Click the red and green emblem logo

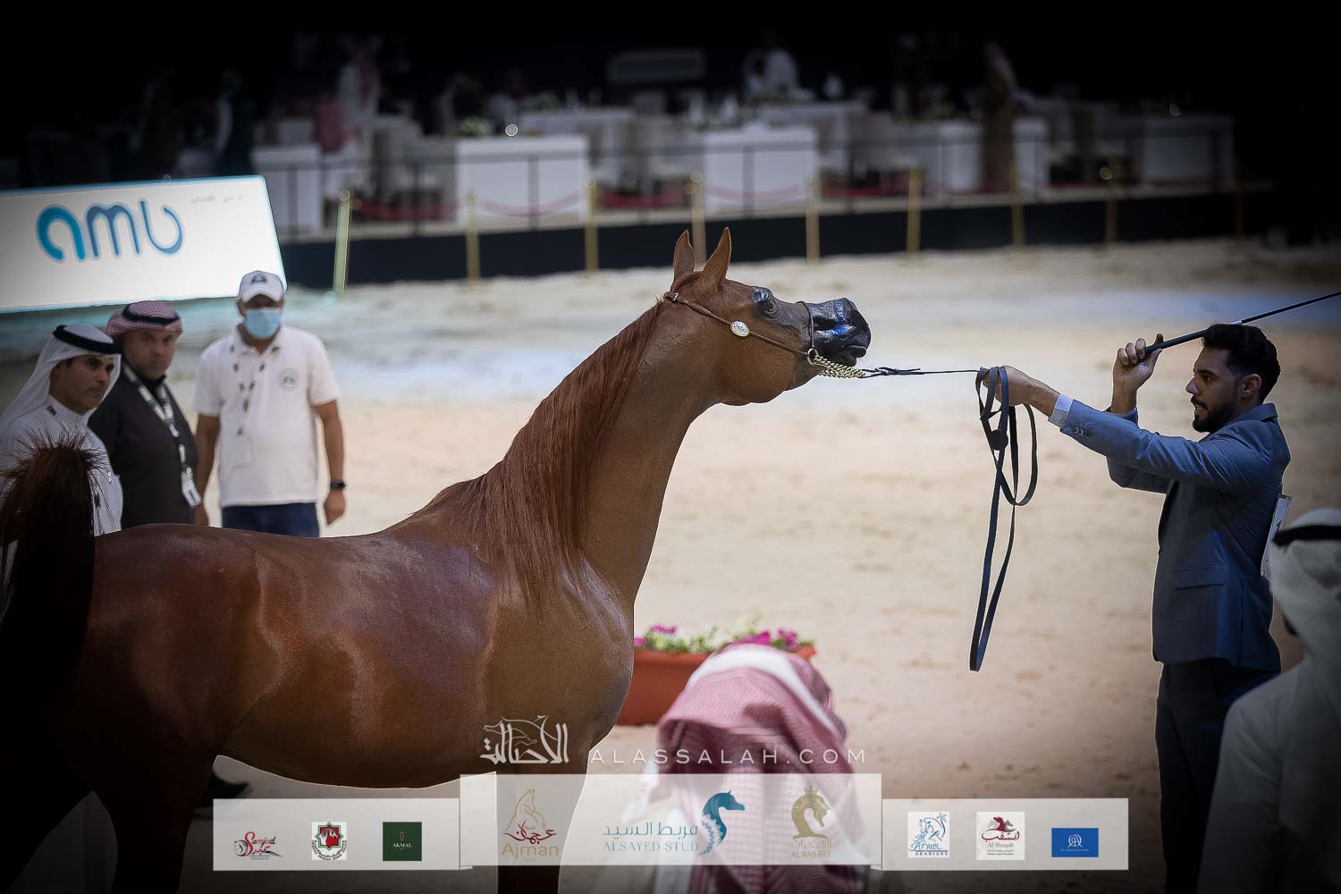click(x=329, y=841)
